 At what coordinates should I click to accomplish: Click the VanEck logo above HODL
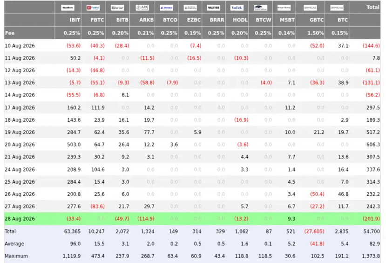tap(237, 7)
